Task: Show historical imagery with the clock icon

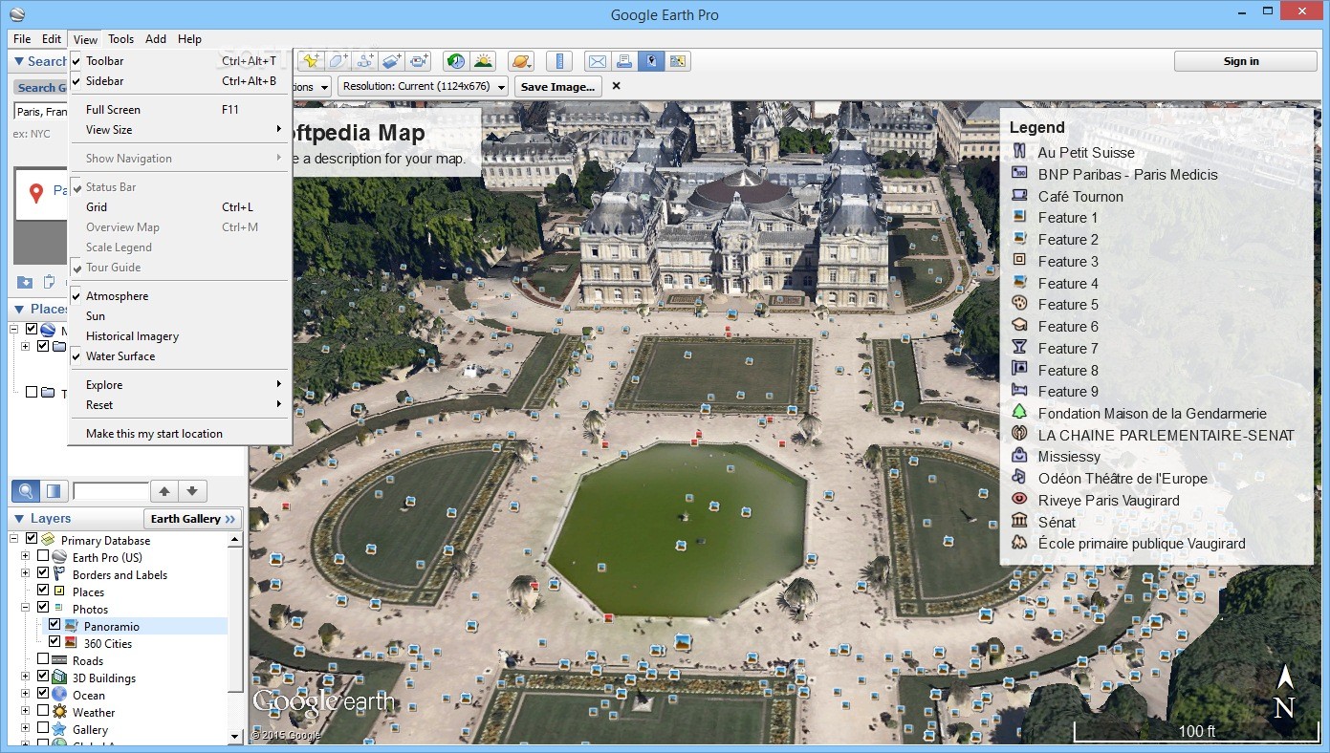Action: click(456, 61)
